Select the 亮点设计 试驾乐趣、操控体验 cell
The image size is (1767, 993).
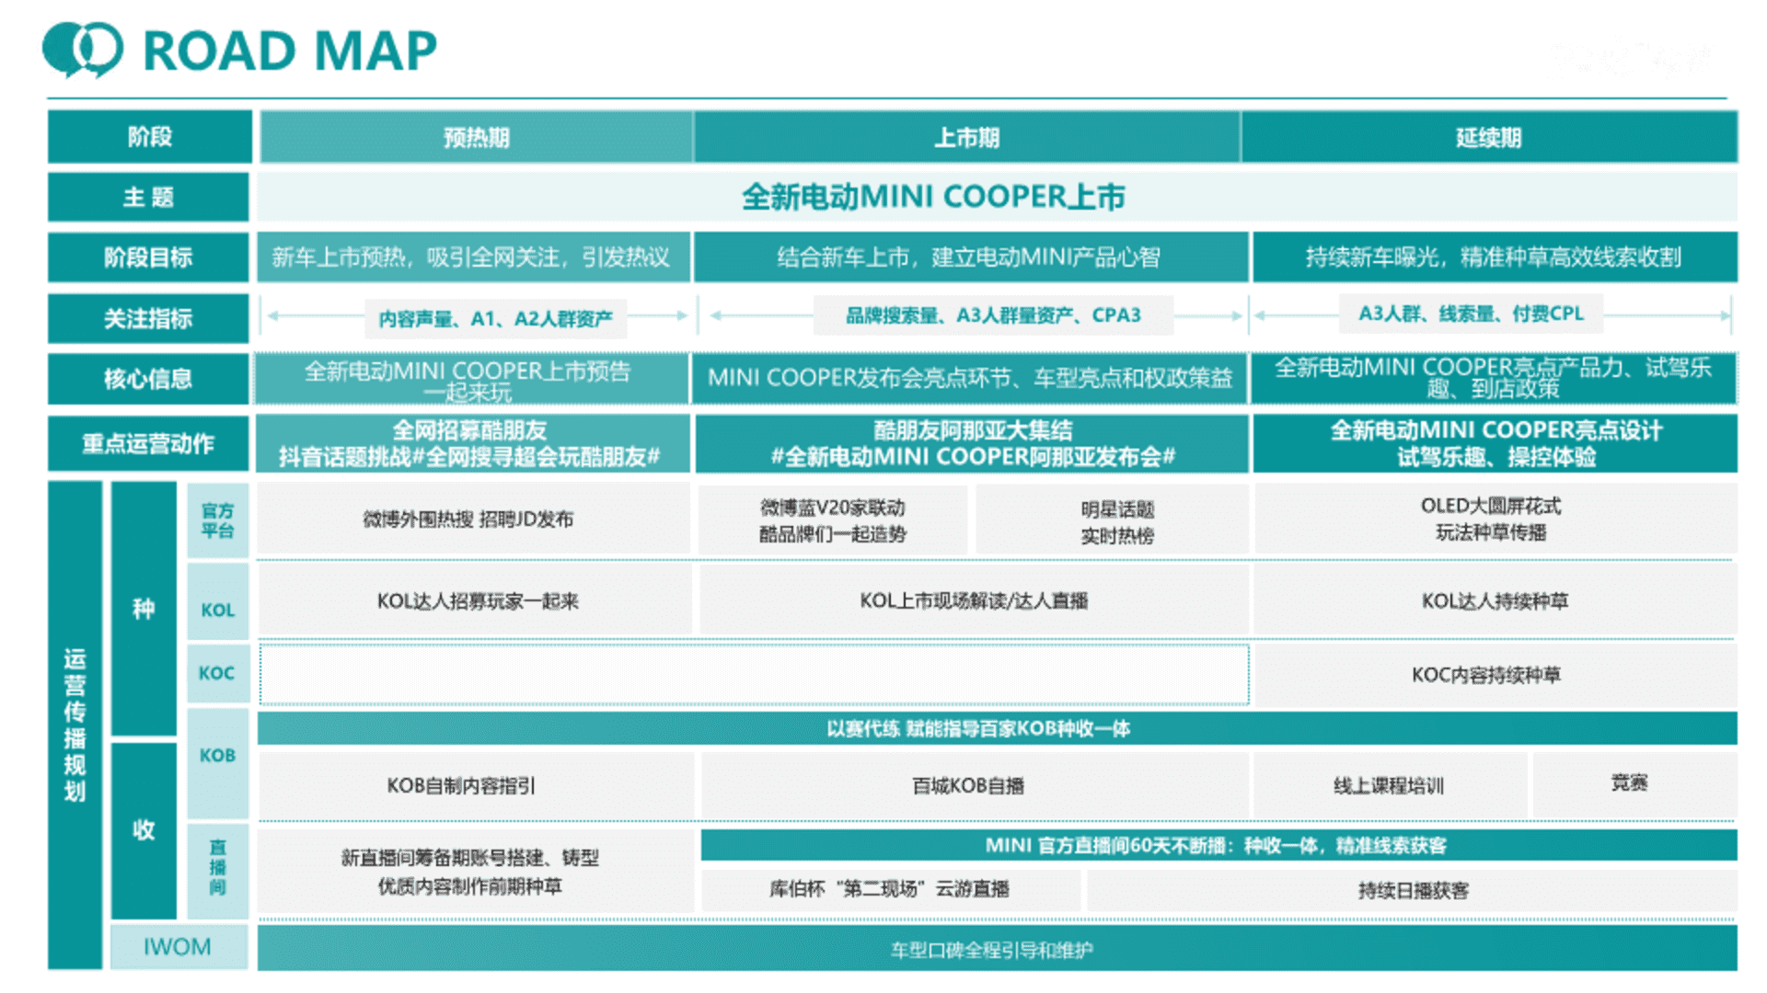(1495, 443)
